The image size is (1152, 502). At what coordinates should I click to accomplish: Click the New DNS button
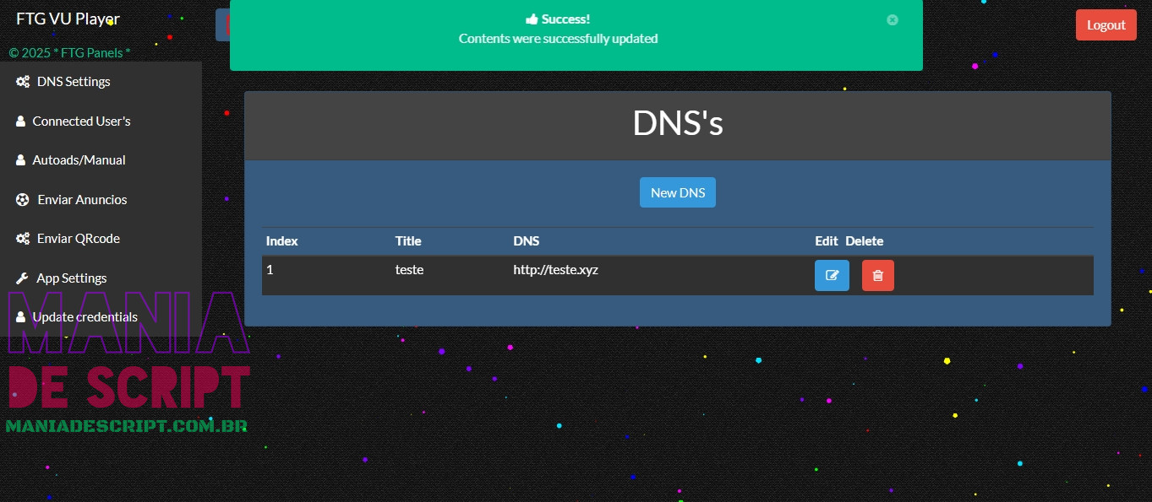(678, 192)
